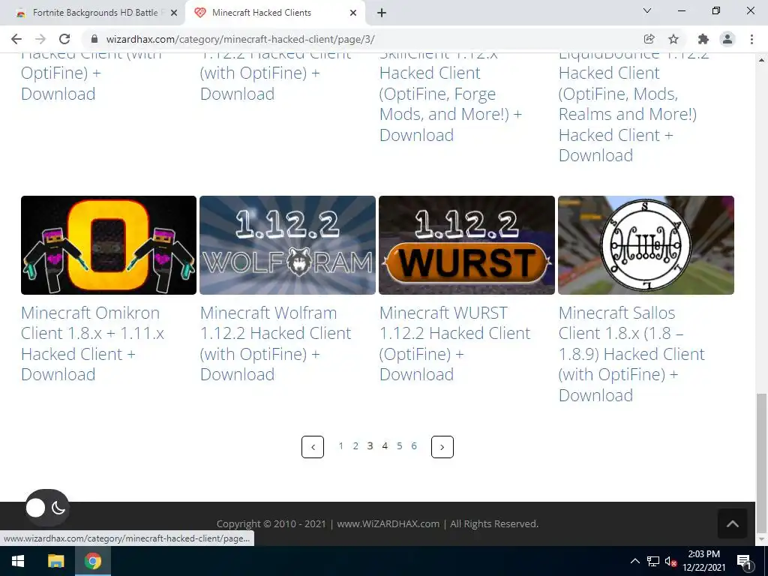The width and height of the screenshot is (768, 576).
Task: Click the scrollbar up arrow
Action: point(761,59)
